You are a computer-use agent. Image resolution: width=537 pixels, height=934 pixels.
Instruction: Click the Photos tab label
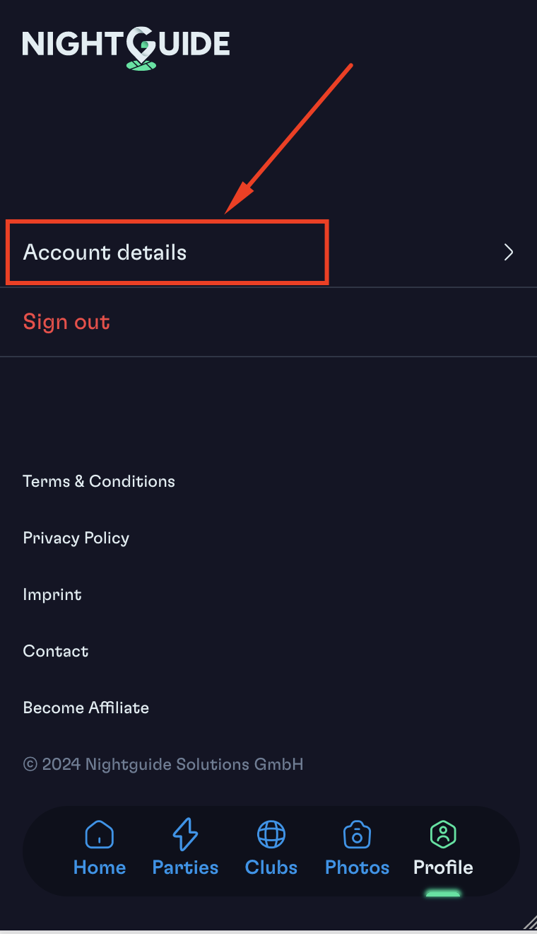[x=357, y=867]
